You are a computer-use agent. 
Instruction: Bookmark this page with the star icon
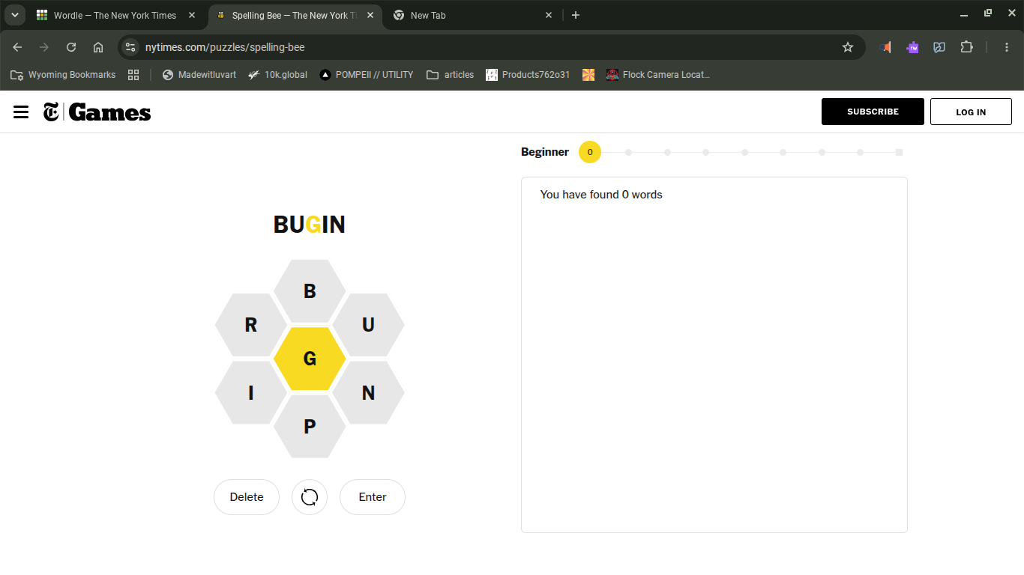848,47
